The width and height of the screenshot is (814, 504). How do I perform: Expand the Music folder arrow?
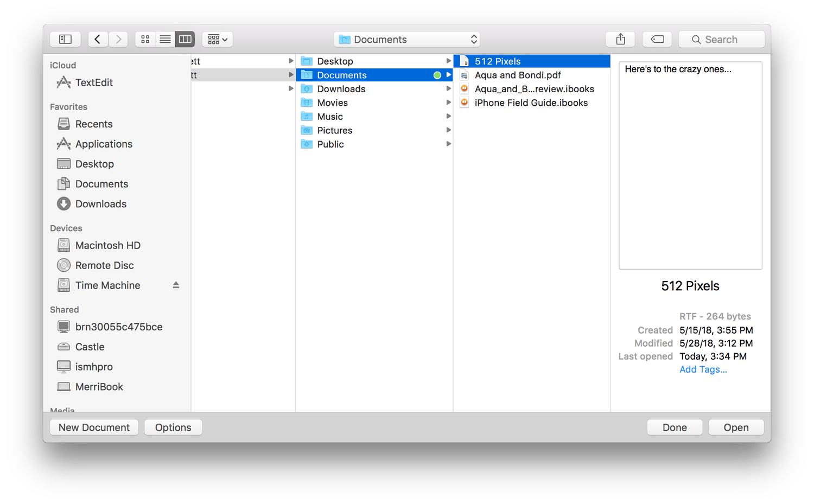tap(448, 116)
